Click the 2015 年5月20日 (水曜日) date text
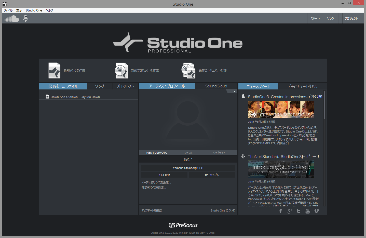The width and height of the screenshot is (366, 238). click(262, 181)
